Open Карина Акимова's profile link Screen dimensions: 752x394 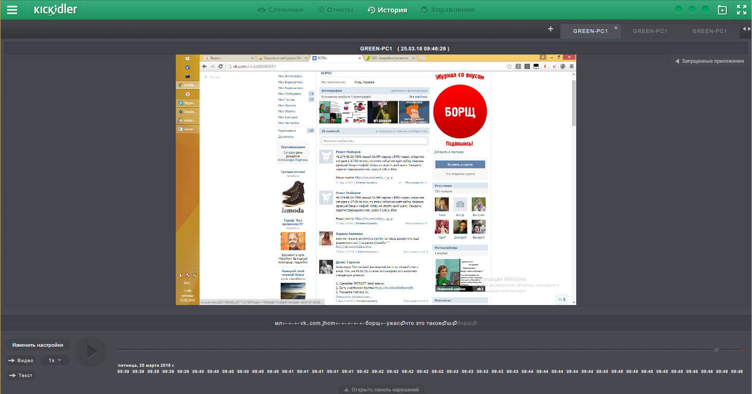tap(350, 234)
